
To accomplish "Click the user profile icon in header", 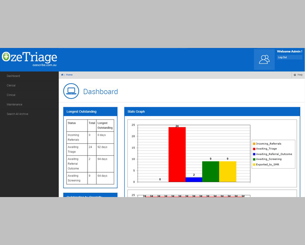I will tap(264, 59).
